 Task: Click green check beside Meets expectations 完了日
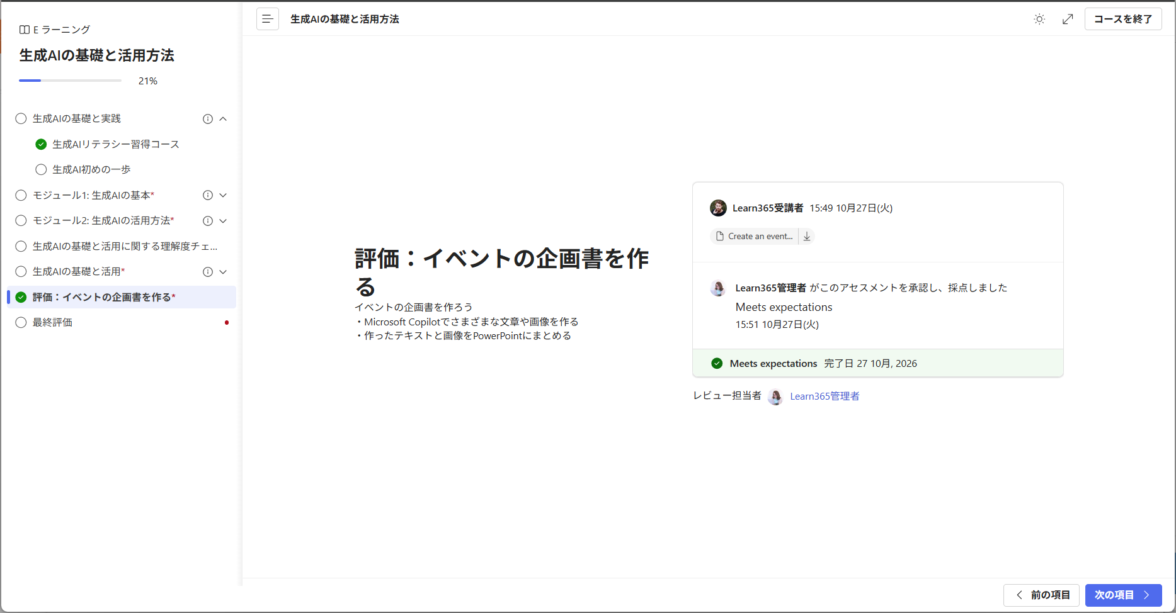pyautogui.click(x=717, y=363)
